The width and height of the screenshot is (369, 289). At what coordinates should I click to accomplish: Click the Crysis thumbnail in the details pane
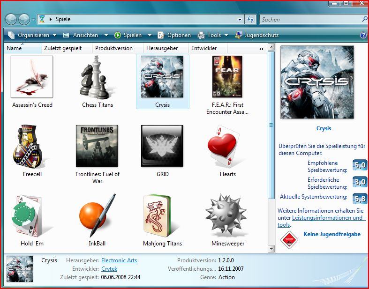coord(20,269)
